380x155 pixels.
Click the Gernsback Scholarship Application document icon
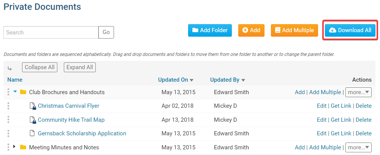[x=32, y=133]
